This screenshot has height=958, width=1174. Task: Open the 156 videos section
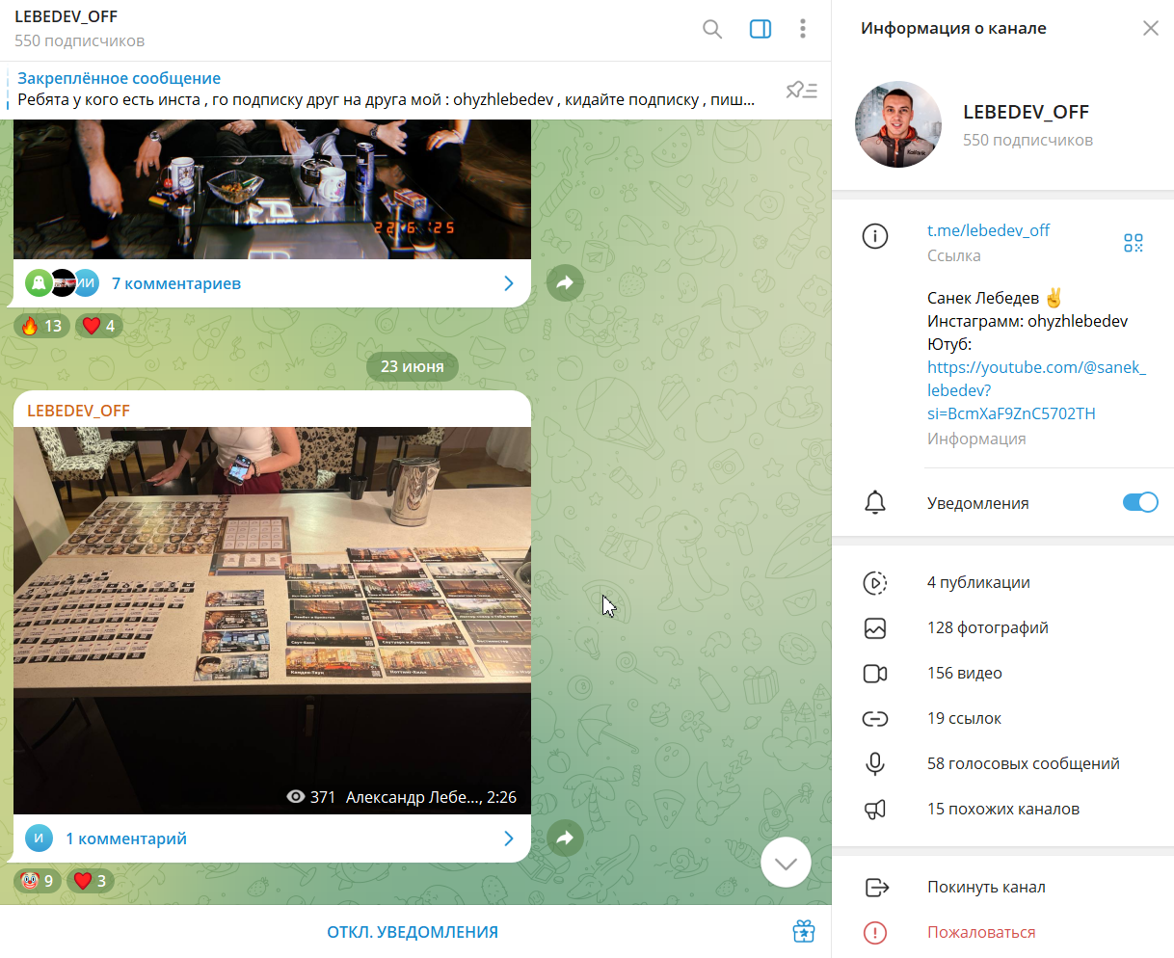964,673
